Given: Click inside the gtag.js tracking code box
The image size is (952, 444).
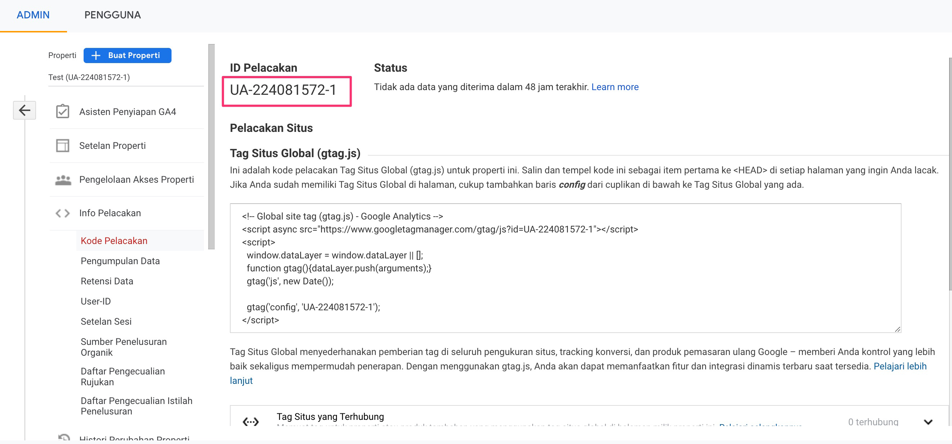Looking at the screenshot, I should click(565, 268).
